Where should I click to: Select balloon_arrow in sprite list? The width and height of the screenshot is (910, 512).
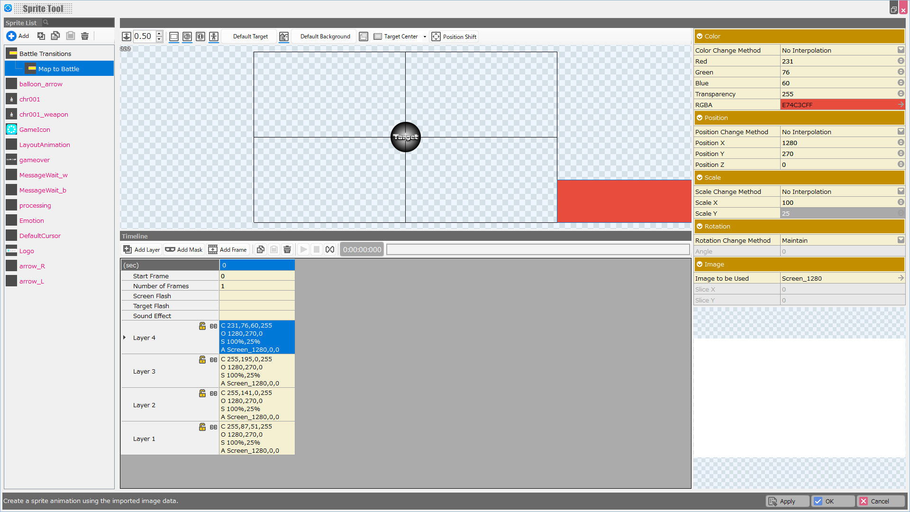(41, 84)
